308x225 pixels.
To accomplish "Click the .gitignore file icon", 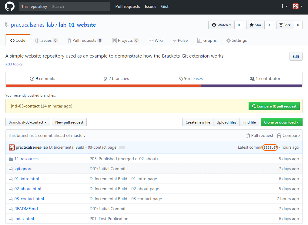I will 11,169.
